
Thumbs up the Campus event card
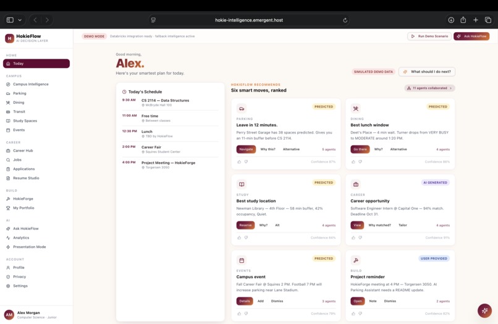[239, 314]
